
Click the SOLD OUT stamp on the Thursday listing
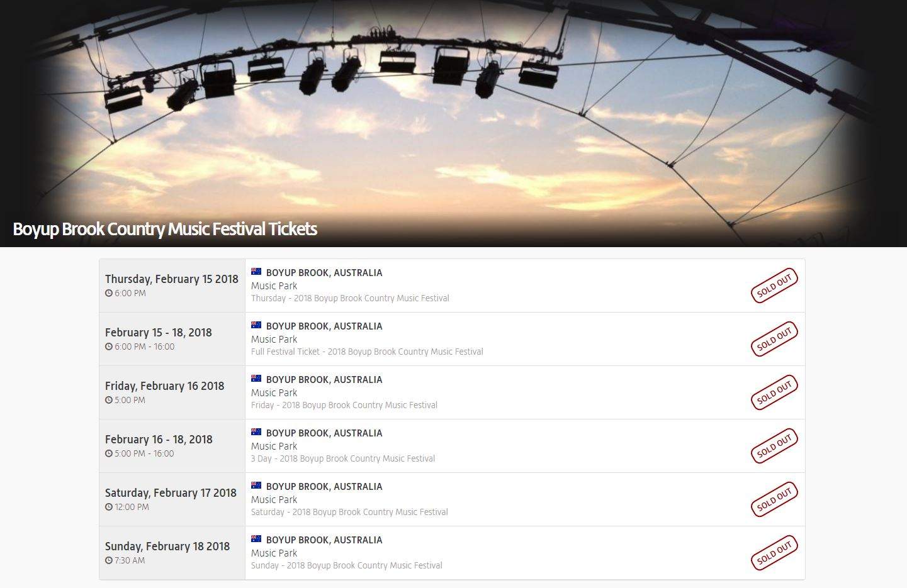pyautogui.click(x=774, y=286)
